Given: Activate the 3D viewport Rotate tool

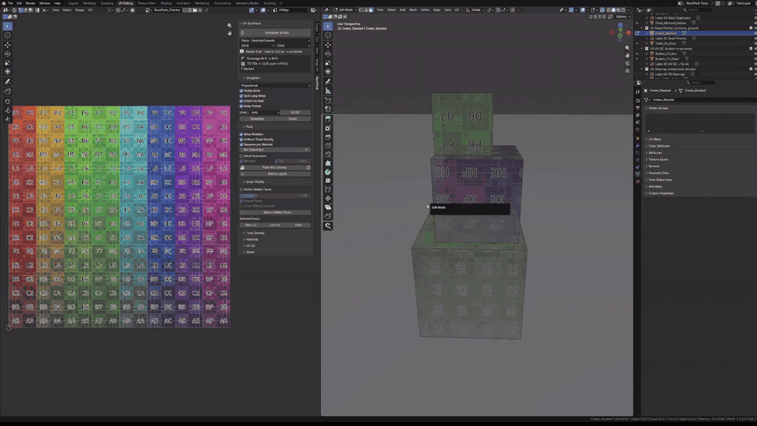Looking at the screenshot, I should pyautogui.click(x=328, y=54).
